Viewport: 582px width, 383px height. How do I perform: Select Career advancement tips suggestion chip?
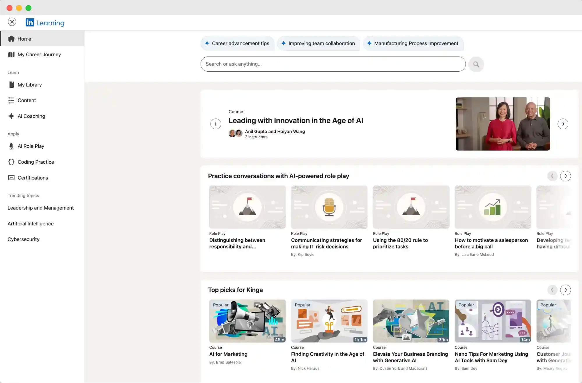pos(237,43)
